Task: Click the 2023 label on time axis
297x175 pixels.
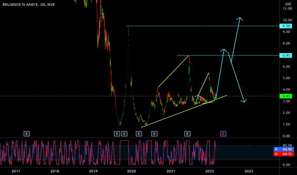Action: click(x=249, y=171)
